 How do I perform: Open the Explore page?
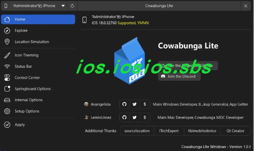tap(38, 31)
